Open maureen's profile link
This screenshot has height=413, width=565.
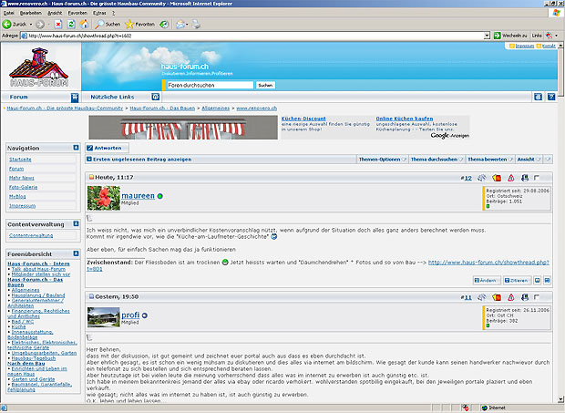pos(138,196)
